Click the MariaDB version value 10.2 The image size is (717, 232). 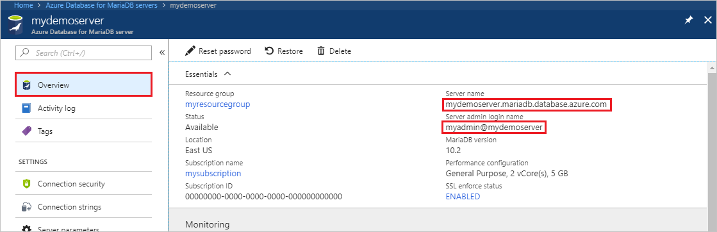click(452, 150)
